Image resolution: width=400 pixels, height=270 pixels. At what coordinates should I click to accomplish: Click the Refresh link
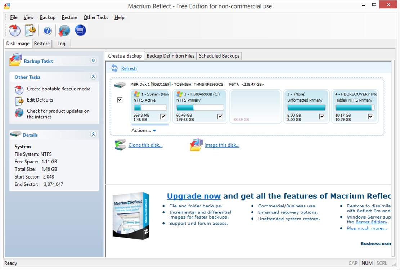129,68
